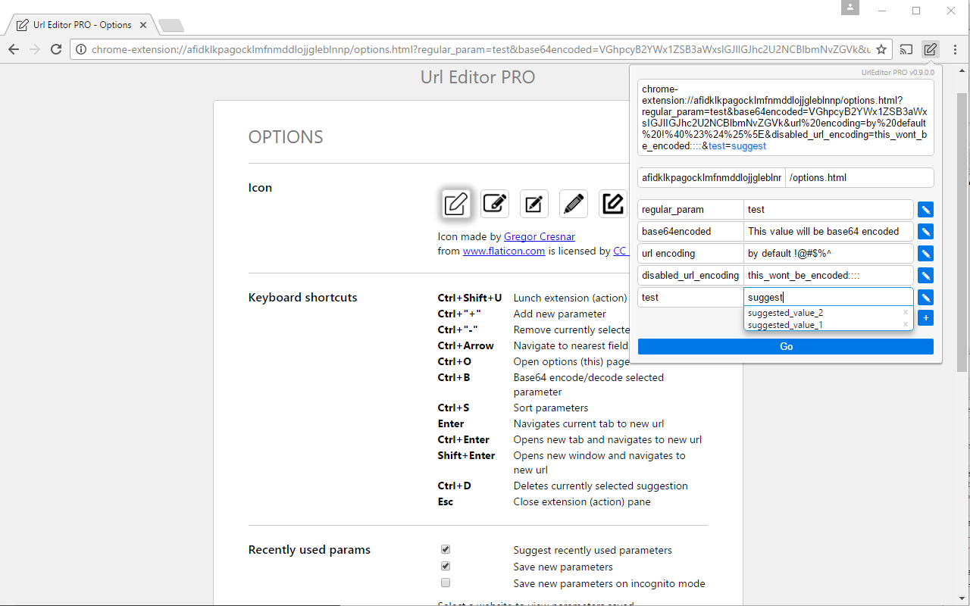Click the encode pencil beside base64encoded parameter
The width and height of the screenshot is (970, 606).
coord(925,231)
